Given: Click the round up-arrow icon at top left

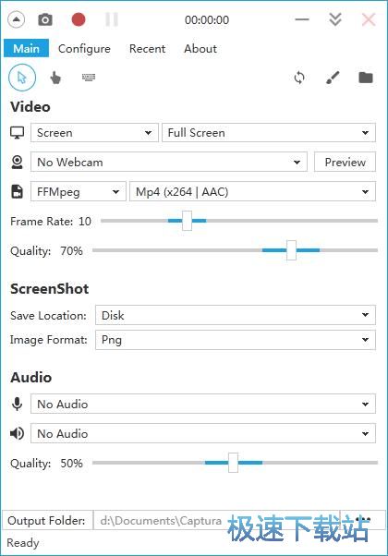Looking at the screenshot, I should click(x=17, y=20).
